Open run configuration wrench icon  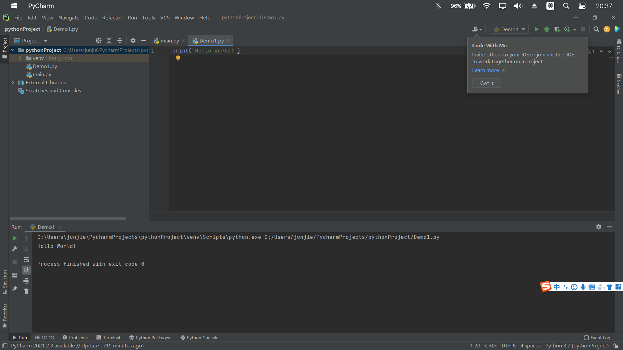(15, 249)
